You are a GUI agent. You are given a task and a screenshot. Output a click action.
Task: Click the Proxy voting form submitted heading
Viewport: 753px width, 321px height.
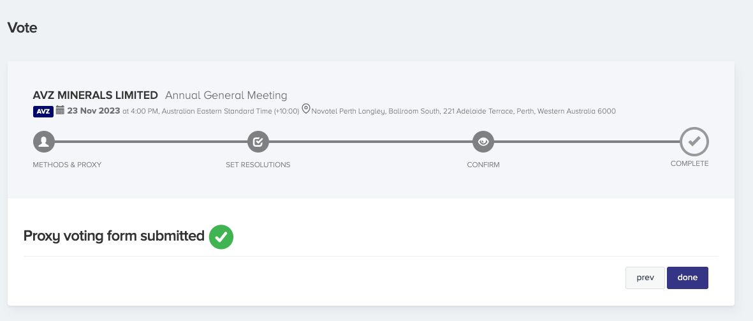click(113, 235)
